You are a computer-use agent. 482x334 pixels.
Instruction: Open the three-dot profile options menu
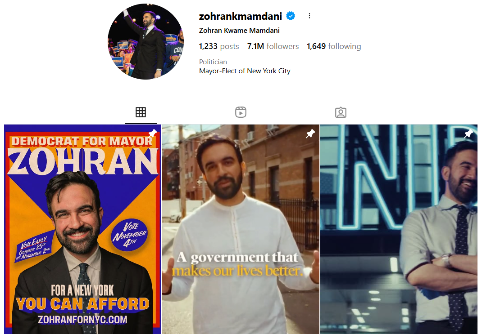pyautogui.click(x=309, y=16)
